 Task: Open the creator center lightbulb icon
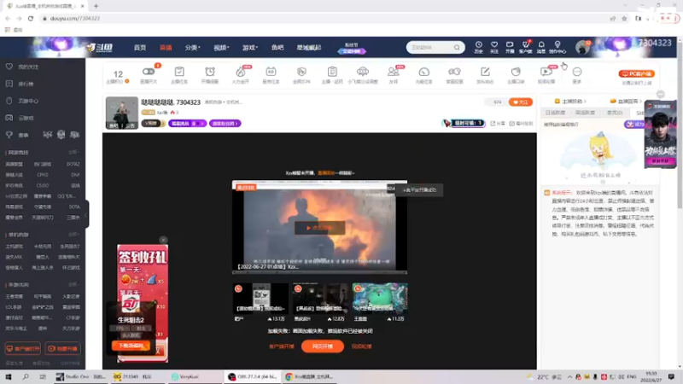coord(557,45)
